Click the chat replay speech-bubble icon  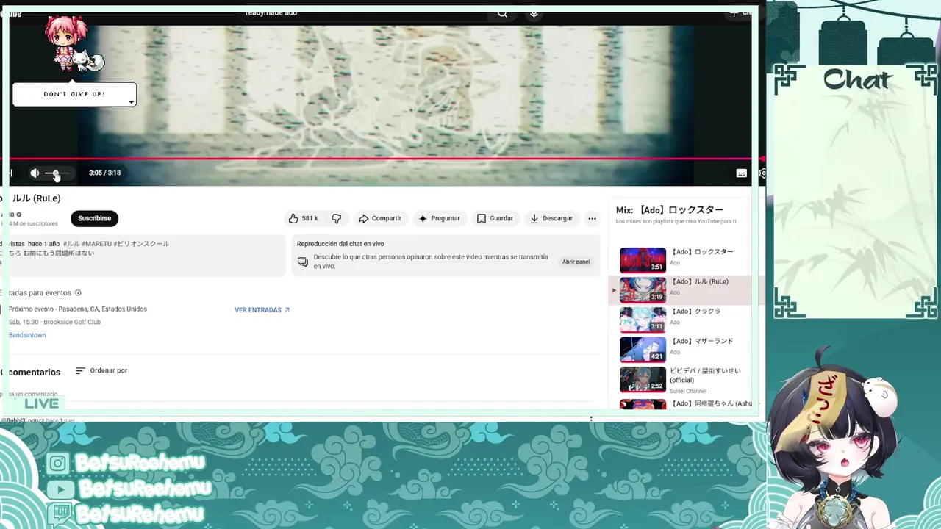(302, 262)
